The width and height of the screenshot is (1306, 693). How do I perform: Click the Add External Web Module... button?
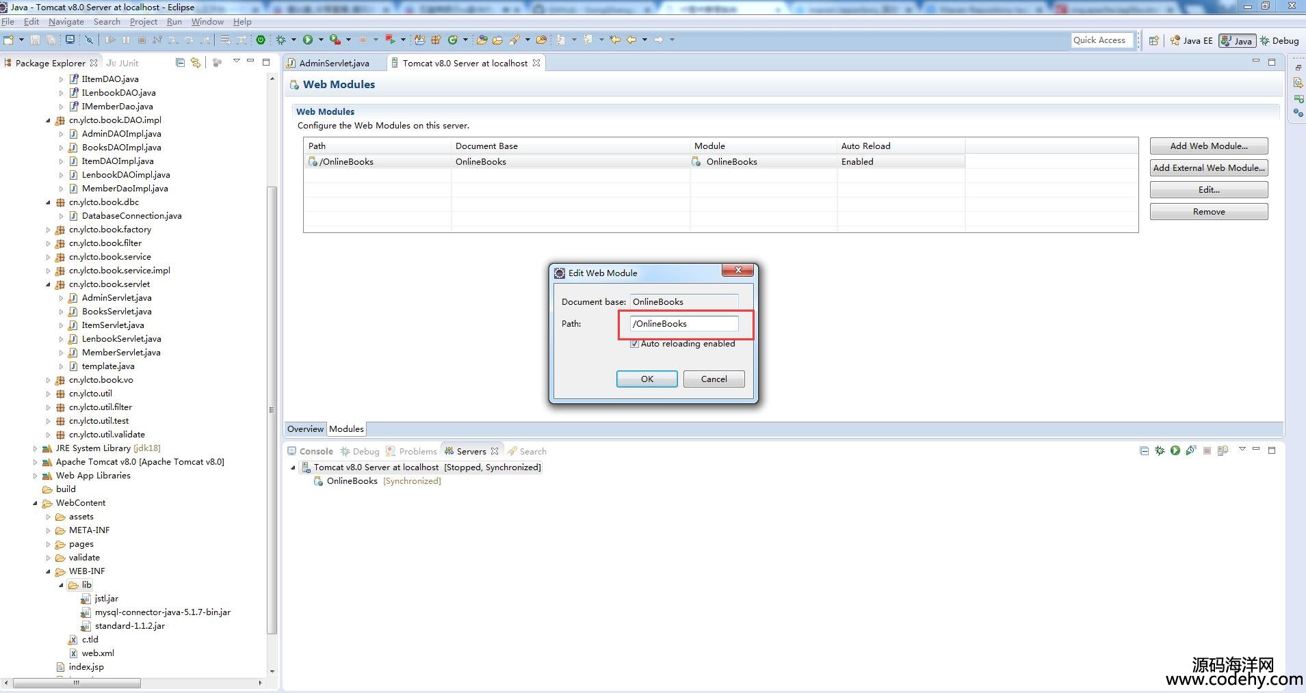[1209, 168]
